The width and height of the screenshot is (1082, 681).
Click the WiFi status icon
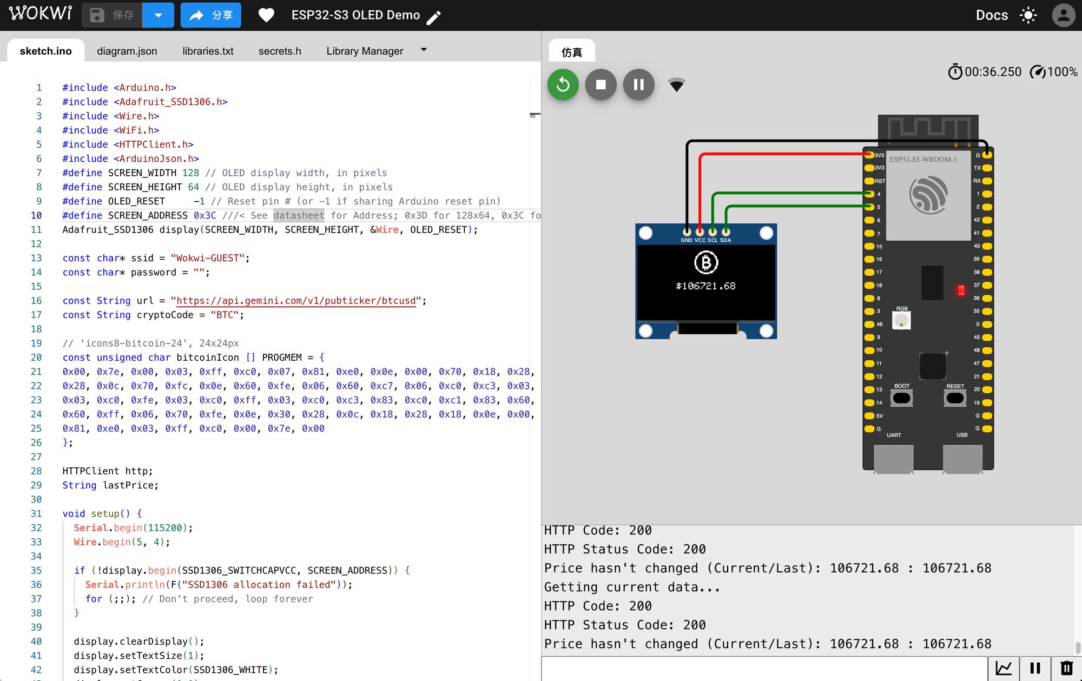tap(676, 84)
